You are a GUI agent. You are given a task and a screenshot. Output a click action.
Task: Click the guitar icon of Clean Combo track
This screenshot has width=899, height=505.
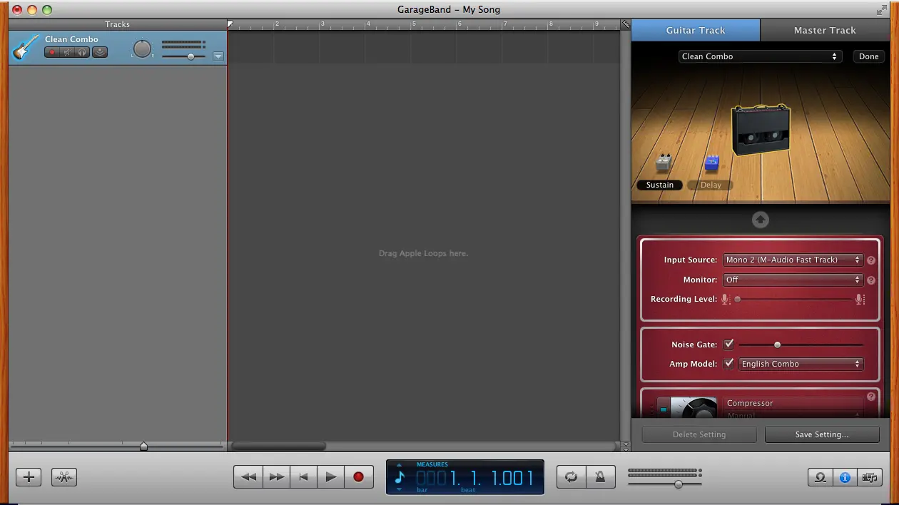[x=26, y=48]
